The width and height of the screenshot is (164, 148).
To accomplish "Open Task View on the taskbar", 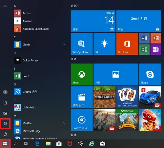I will pyautogui.click(x=26, y=144).
